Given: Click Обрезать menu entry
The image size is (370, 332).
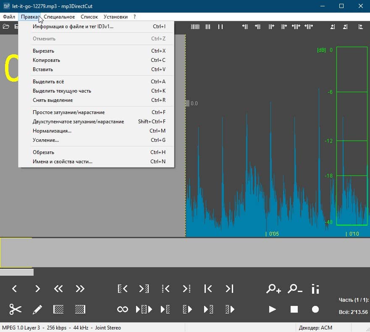Looking at the screenshot, I should click(43, 152).
